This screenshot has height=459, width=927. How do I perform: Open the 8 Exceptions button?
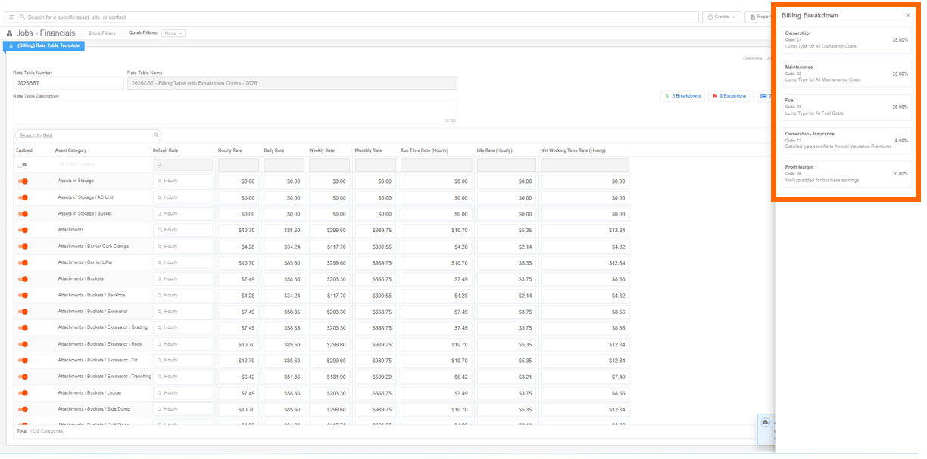point(729,96)
